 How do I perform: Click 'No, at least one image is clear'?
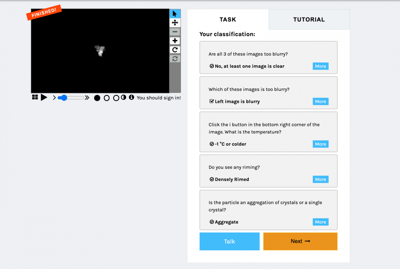tap(250, 66)
